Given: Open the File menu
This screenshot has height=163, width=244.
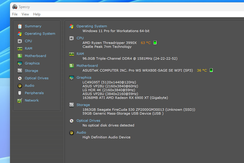Looking at the screenshot, I should coord(15,14).
